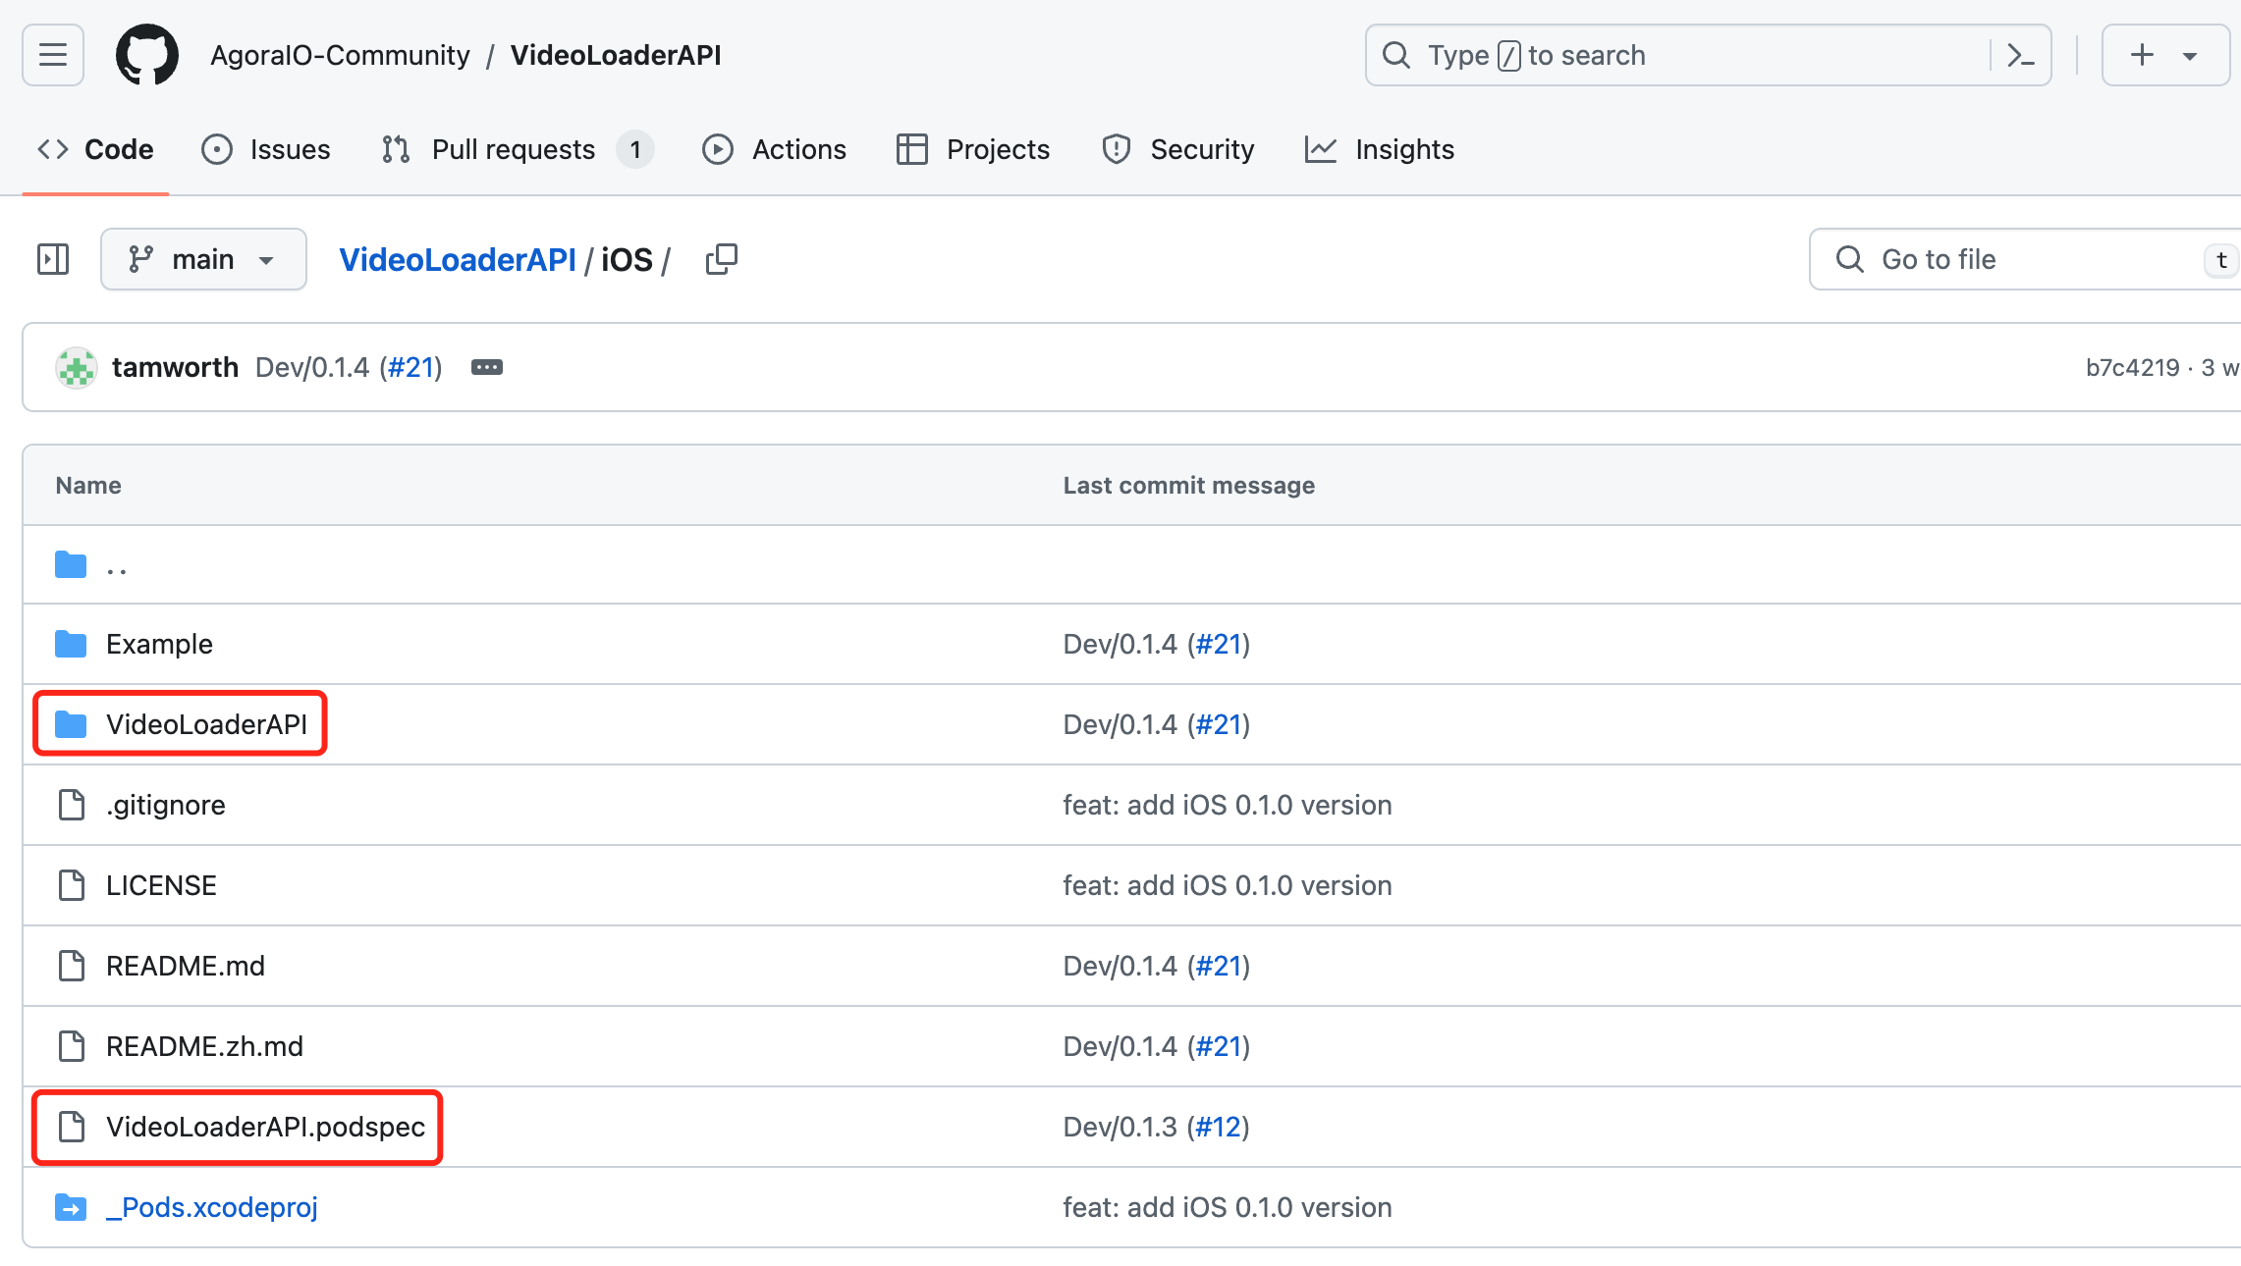
Task: Open the Actions tab
Action: (775, 149)
